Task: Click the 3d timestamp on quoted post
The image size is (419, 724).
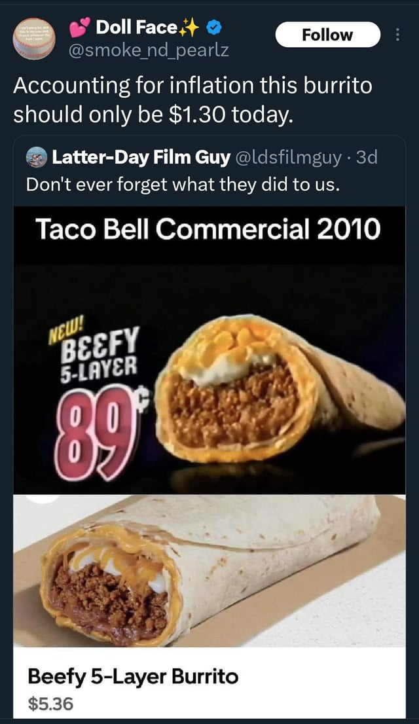Action: 367,158
